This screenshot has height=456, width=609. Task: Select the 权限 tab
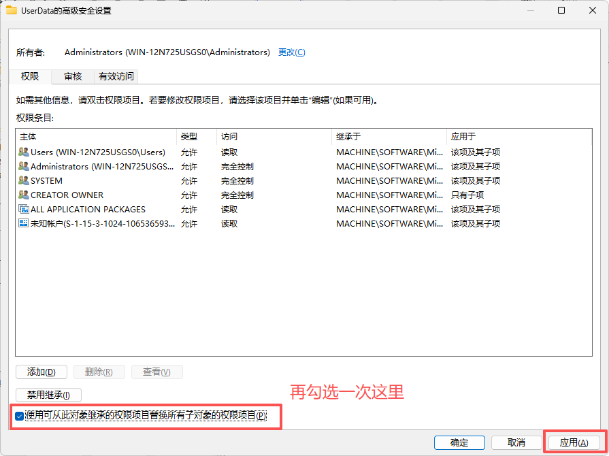[30, 76]
